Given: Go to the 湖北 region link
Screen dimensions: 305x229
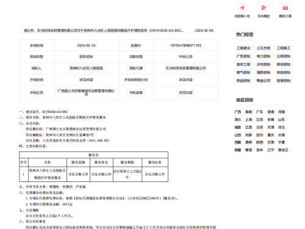Looking at the screenshot, I should (238, 120).
